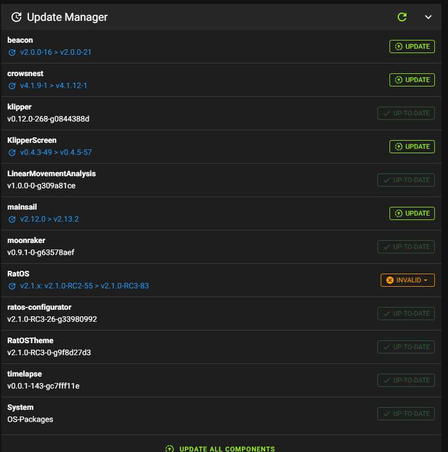The image size is (448, 452).
Task: Update the beacon component
Action: point(412,47)
